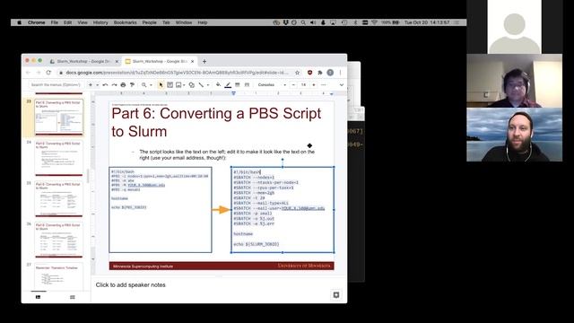Open the Chrome profile avatar

[330, 73]
